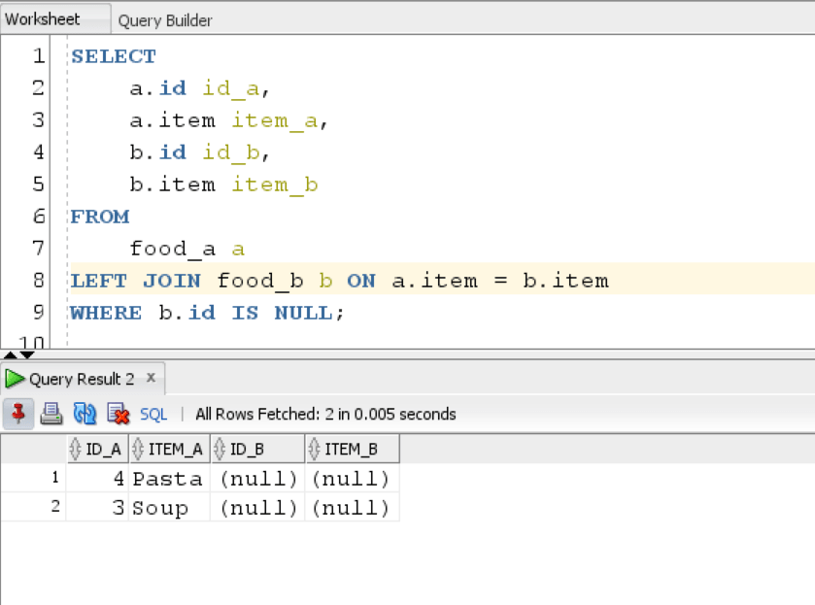The image size is (815, 605).
Task: Click the green run arrow on Query Result tab
Action: point(14,379)
